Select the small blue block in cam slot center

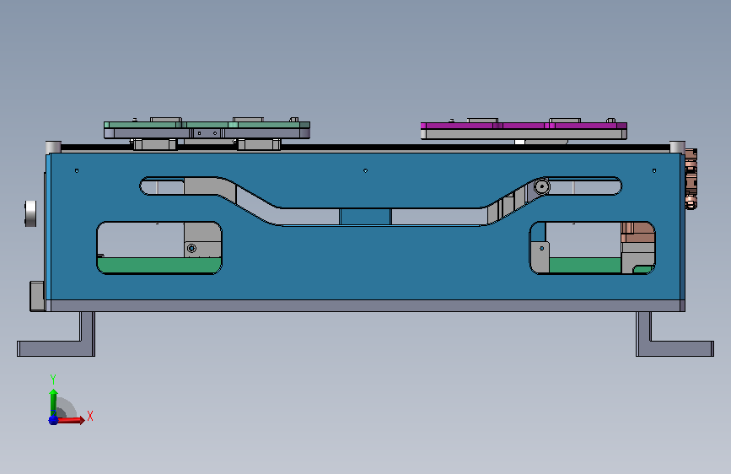pyautogui.click(x=365, y=217)
